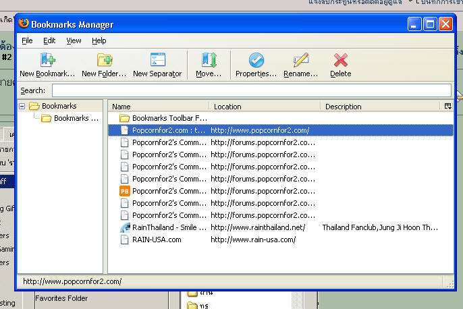This screenshot has width=463, height=309.
Task: Click the RAIN-USA.com page icon
Action: pos(125,240)
